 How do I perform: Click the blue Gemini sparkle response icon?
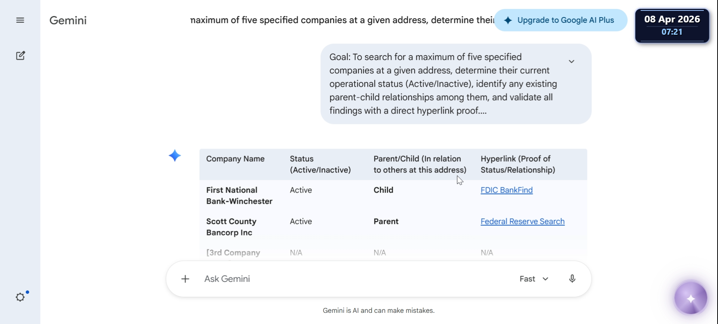coord(175,156)
